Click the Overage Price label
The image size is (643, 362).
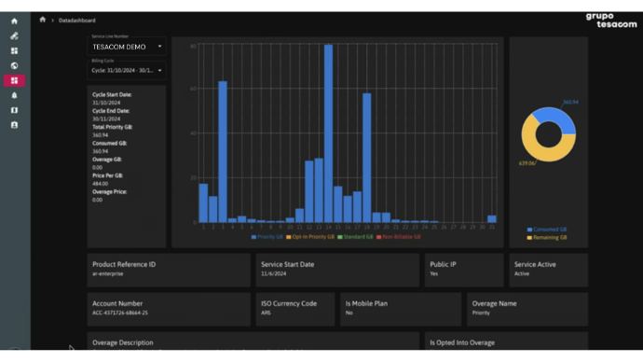pyautogui.click(x=109, y=191)
